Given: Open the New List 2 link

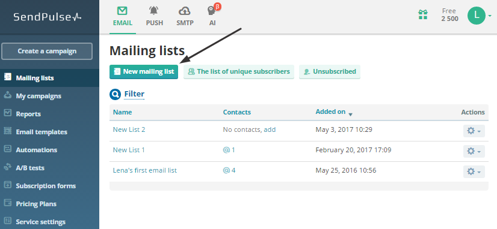Looking at the screenshot, I should [x=129, y=129].
